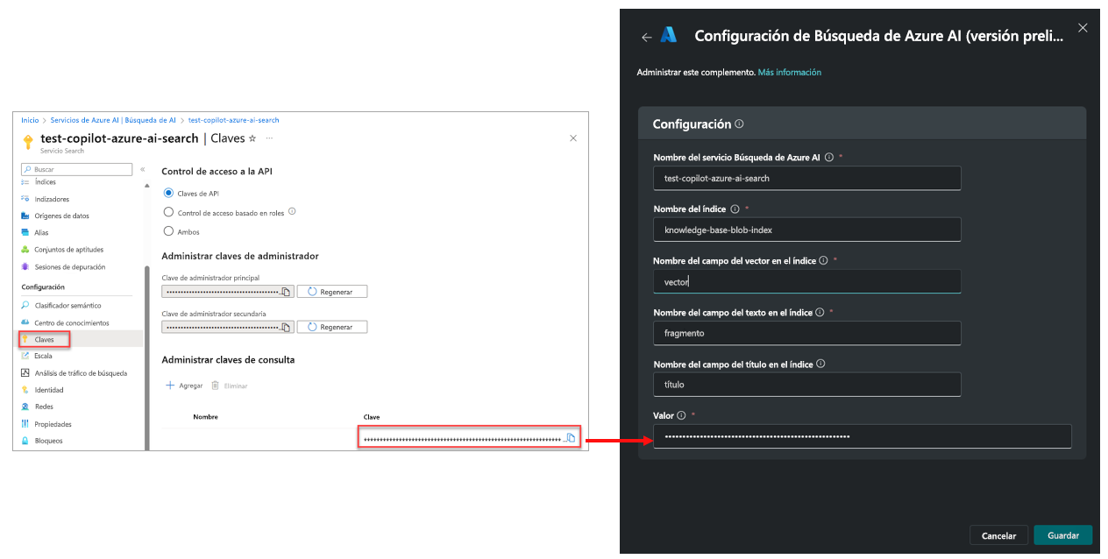
Task: Open the Más información link
Action: click(789, 71)
